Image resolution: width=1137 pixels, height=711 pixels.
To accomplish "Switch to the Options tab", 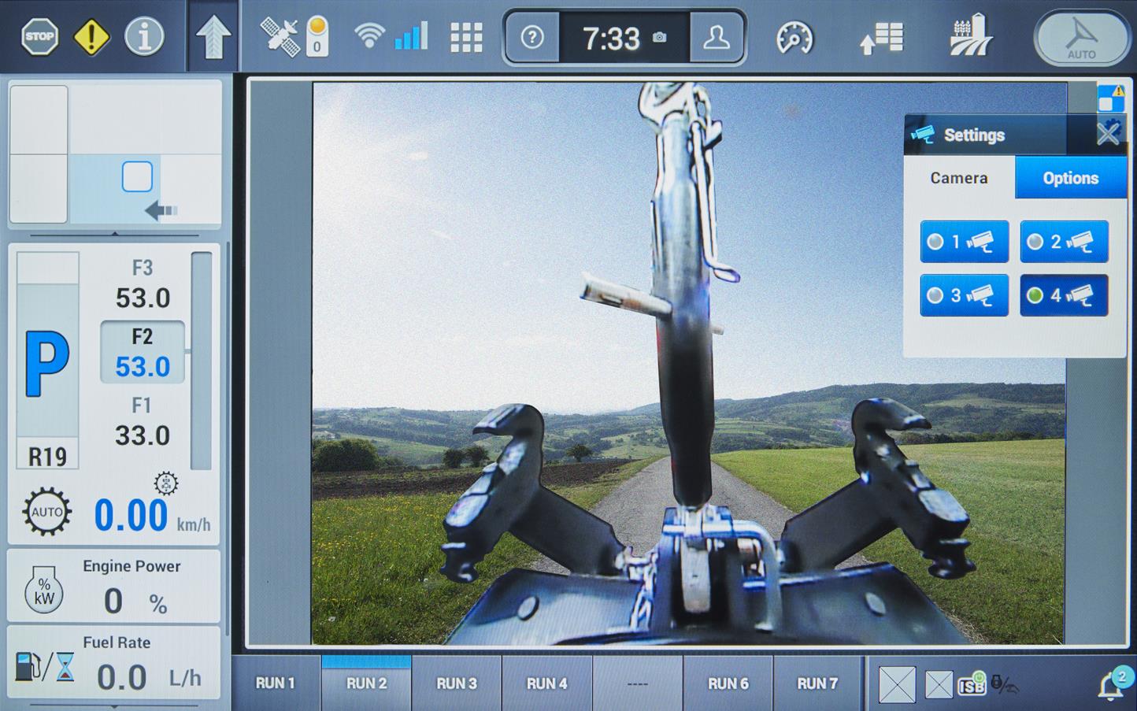I will [x=1071, y=178].
